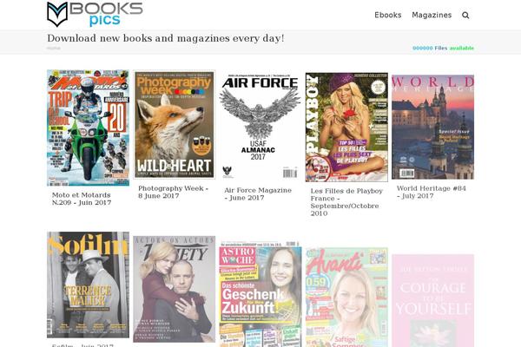The width and height of the screenshot is (521, 347).
Task: Open World Heritage magazine cover
Action: pyautogui.click(x=433, y=127)
